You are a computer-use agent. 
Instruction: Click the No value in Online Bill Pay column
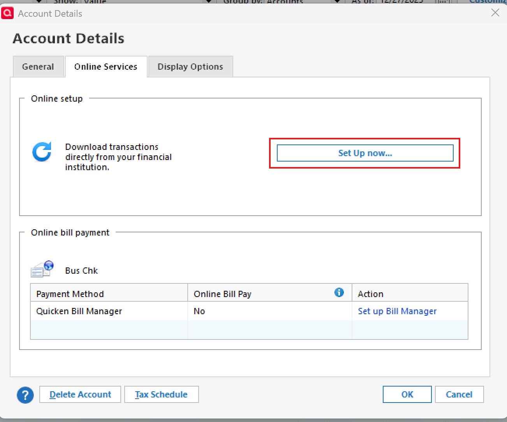[x=199, y=311]
